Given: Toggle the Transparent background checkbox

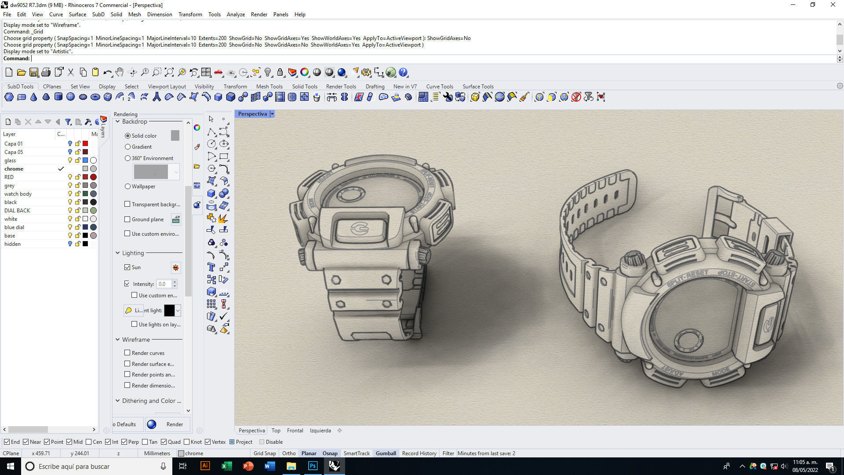Looking at the screenshot, I should 127,204.
